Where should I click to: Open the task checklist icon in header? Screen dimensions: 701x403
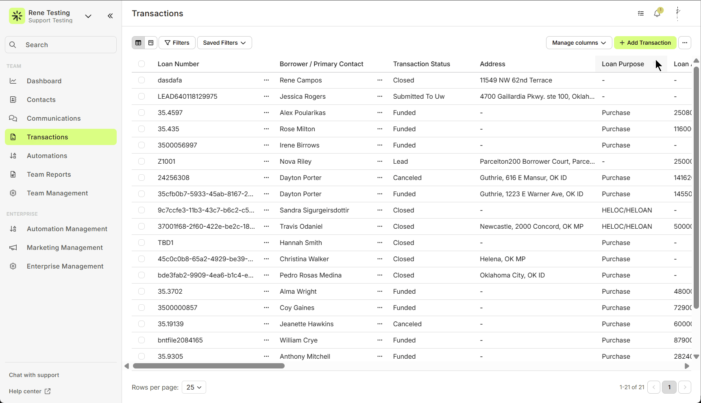pyautogui.click(x=640, y=13)
